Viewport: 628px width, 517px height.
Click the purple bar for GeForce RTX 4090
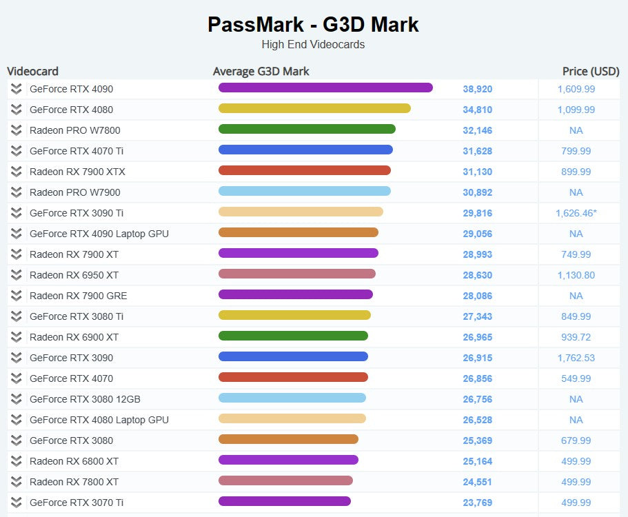point(325,88)
